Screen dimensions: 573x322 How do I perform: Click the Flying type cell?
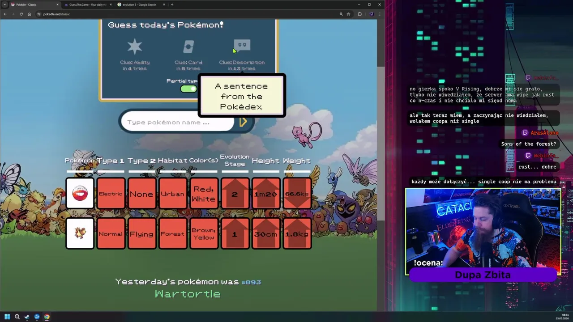[141, 233]
